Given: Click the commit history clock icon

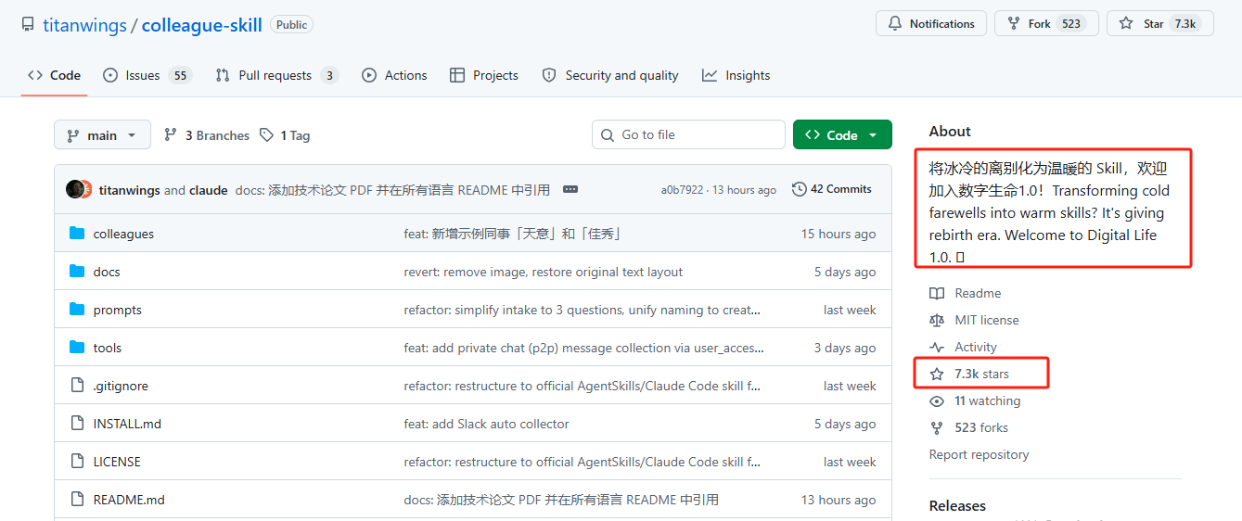Looking at the screenshot, I should [x=799, y=189].
